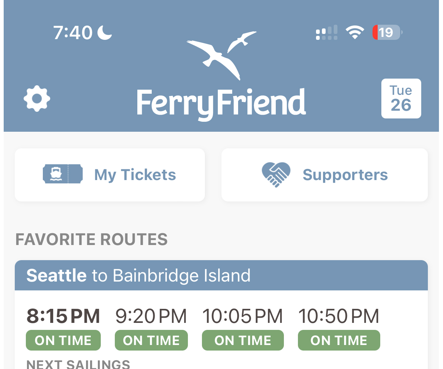This screenshot has width=443, height=369.
Task: Tap the handshake heart icon
Action: pyautogui.click(x=276, y=175)
